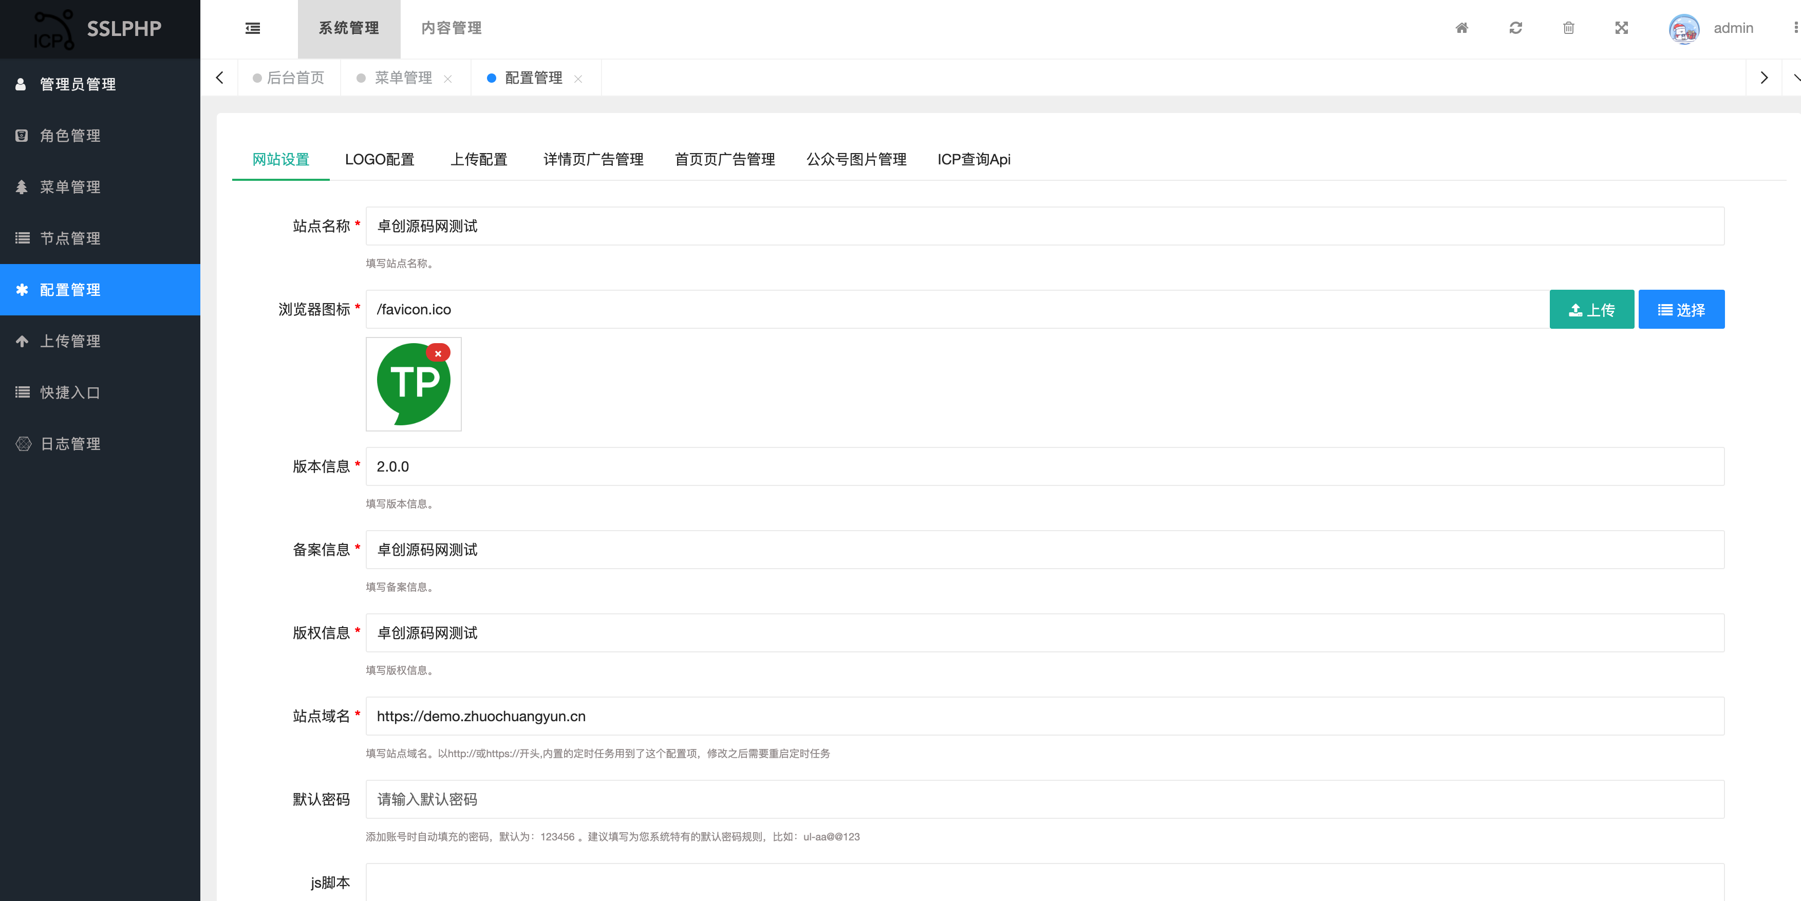This screenshot has width=1801, height=901.
Task: Open the LOGO配置 tab
Action: tap(380, 159)
